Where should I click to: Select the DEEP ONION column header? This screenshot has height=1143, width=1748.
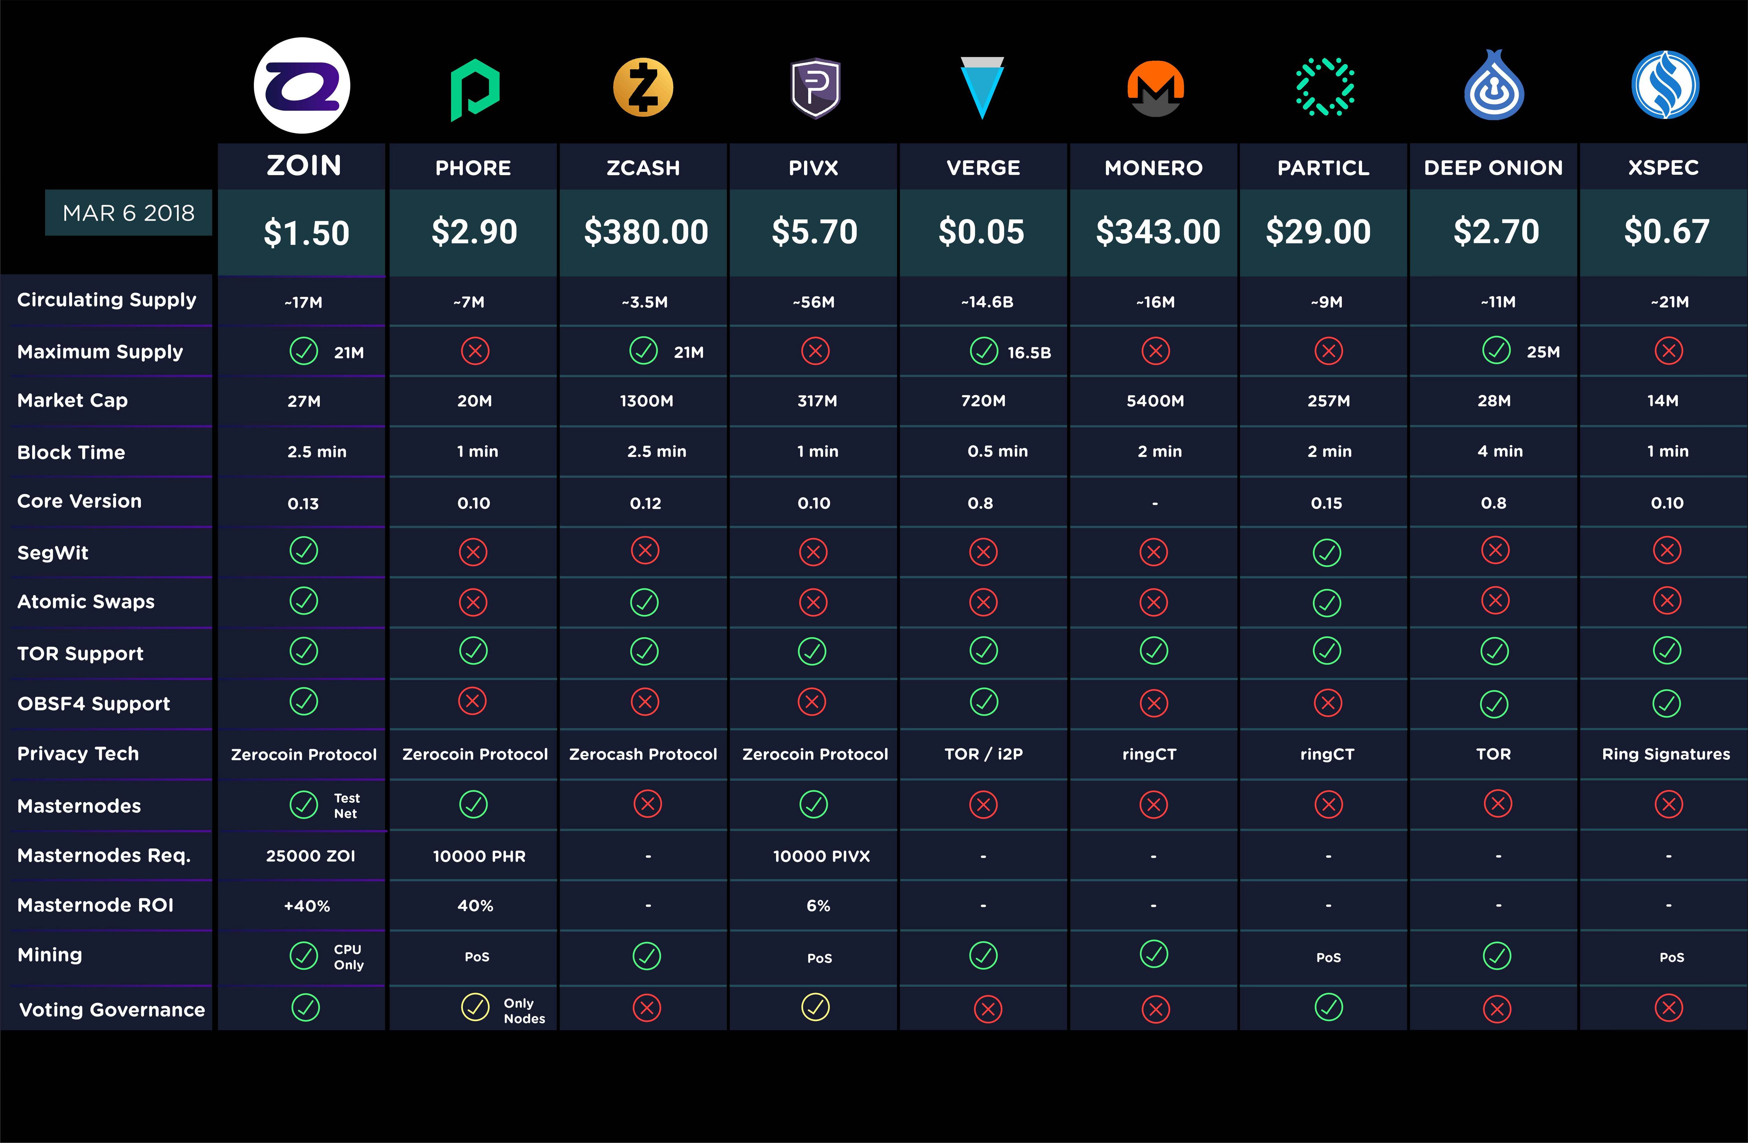pos(1493,168)
